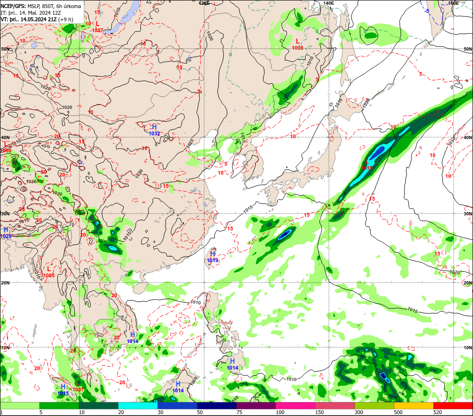This screenshot has height=416, width=473.
Task: Click the medium green 5–10 legend swatch
Action: (x=59, y=406)
